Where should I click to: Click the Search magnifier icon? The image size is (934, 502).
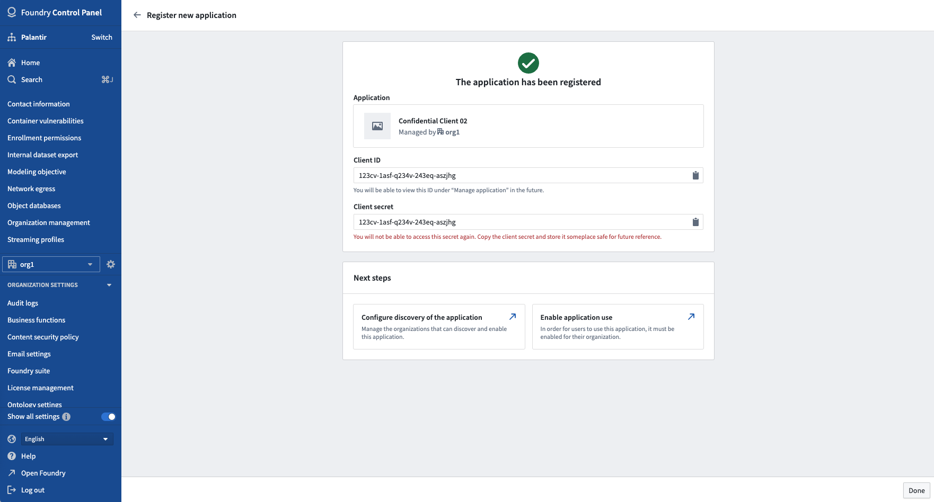(12, 79)
